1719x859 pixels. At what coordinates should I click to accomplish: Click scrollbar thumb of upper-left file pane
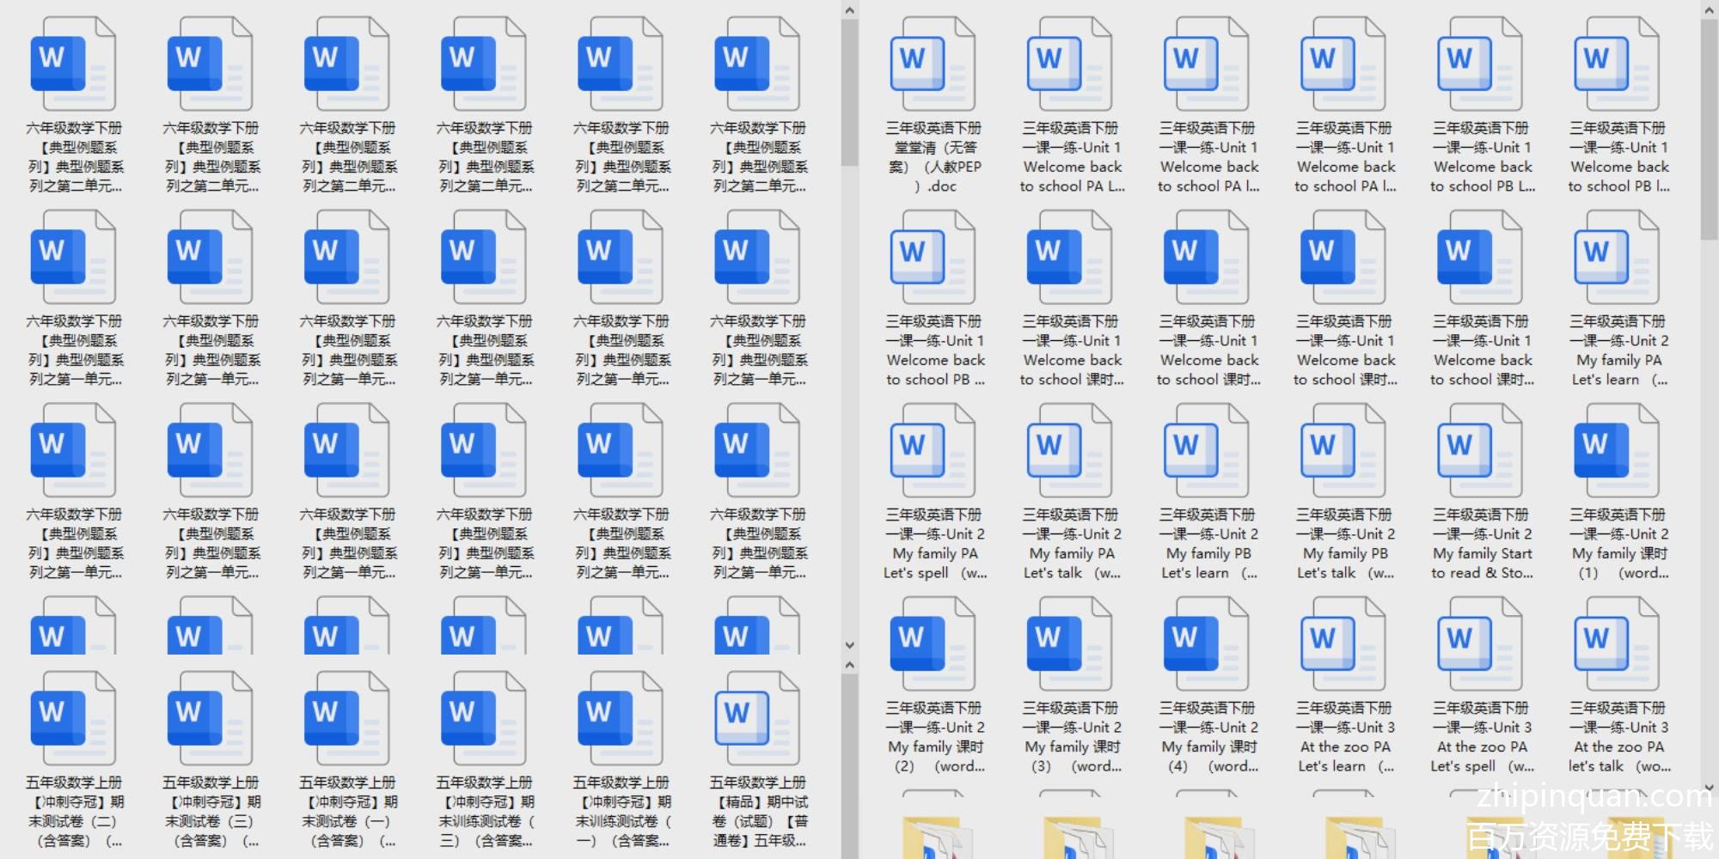(849, 93)
